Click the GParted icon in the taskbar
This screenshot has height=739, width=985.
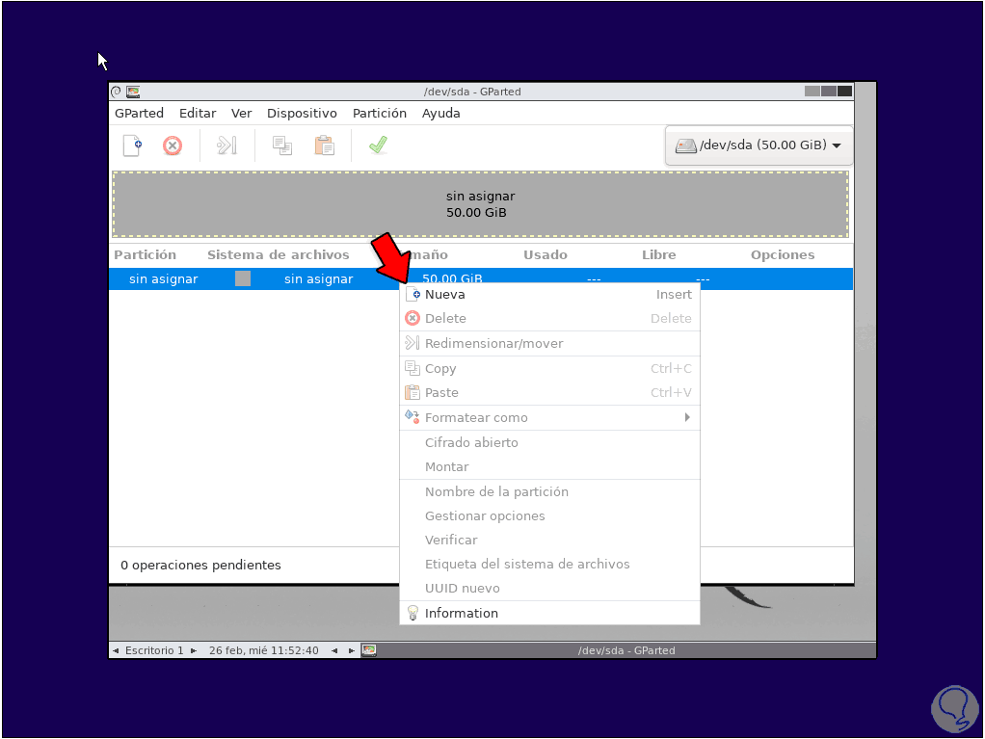click(369, 650)
